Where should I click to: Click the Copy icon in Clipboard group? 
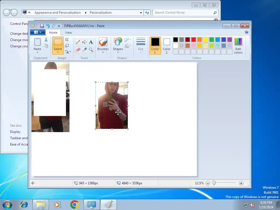pyautogui.click(x=46, y=46)
